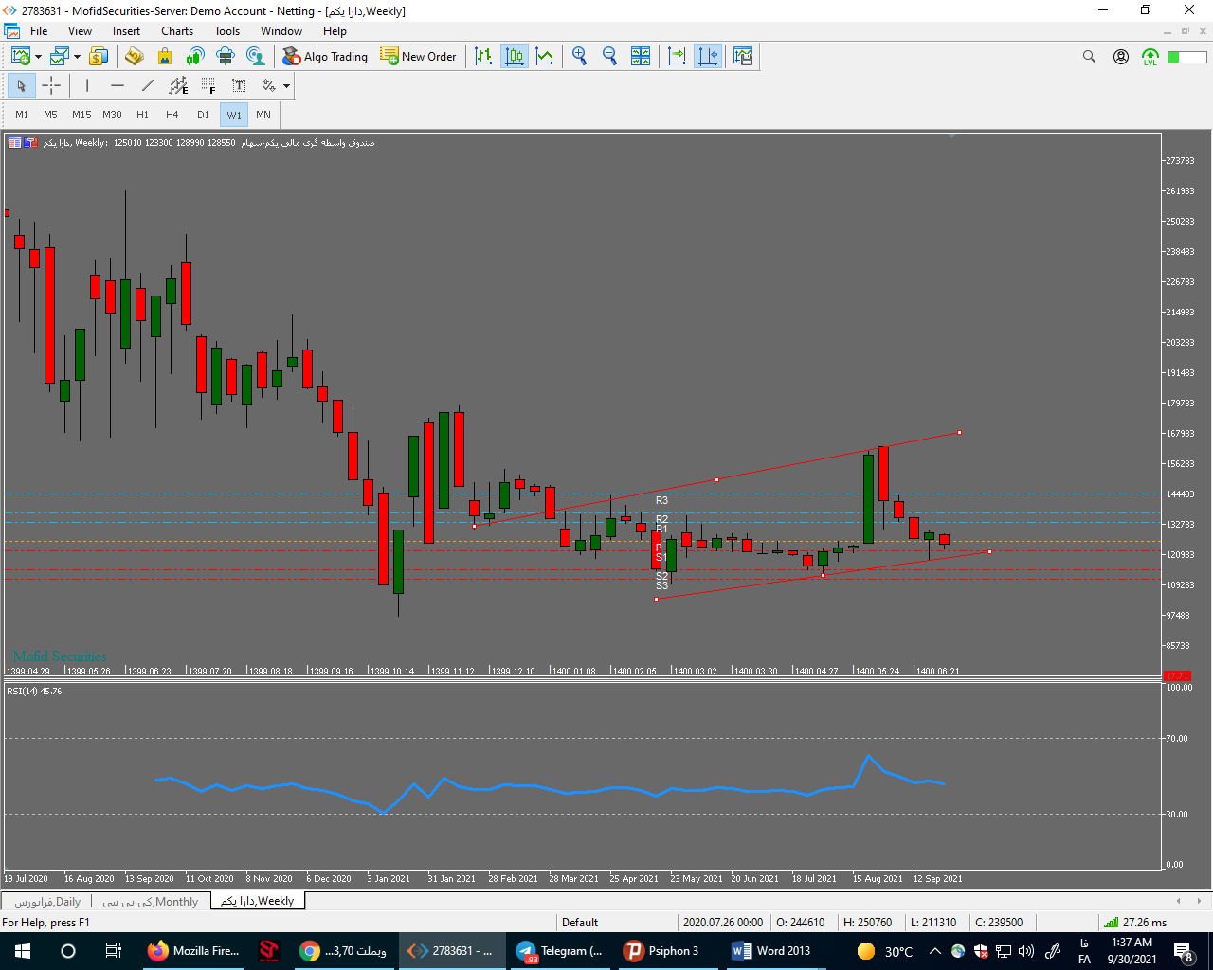Viewport: 1213px width, 970px height.
Task: Set timeframe to M15
Action: (x=81, y=115)
